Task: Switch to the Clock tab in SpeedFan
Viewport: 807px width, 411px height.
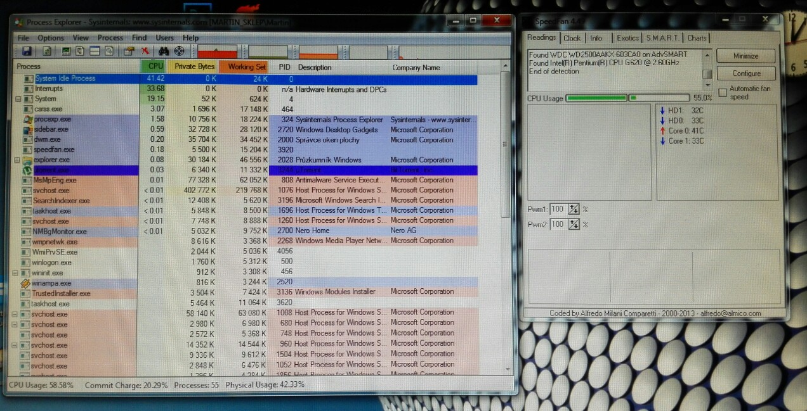Action: pyautogui.click(x=572, y=38)
